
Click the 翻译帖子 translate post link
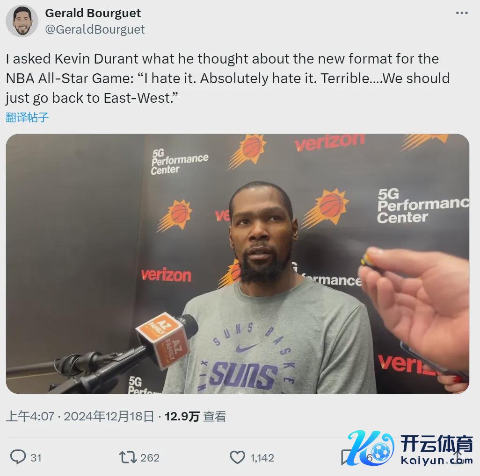tap(27, 117)
